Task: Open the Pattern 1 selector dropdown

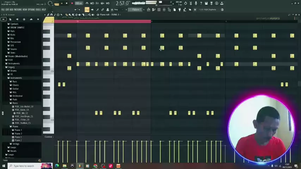Action: click(x=136, y=10)
